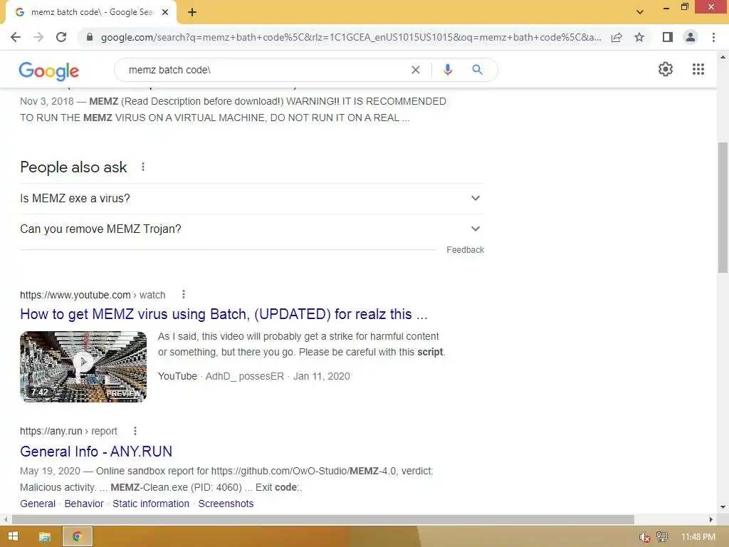729x547 pixels.
Task: Open File Explorer from the taskbar
Action: coord(45,537)
